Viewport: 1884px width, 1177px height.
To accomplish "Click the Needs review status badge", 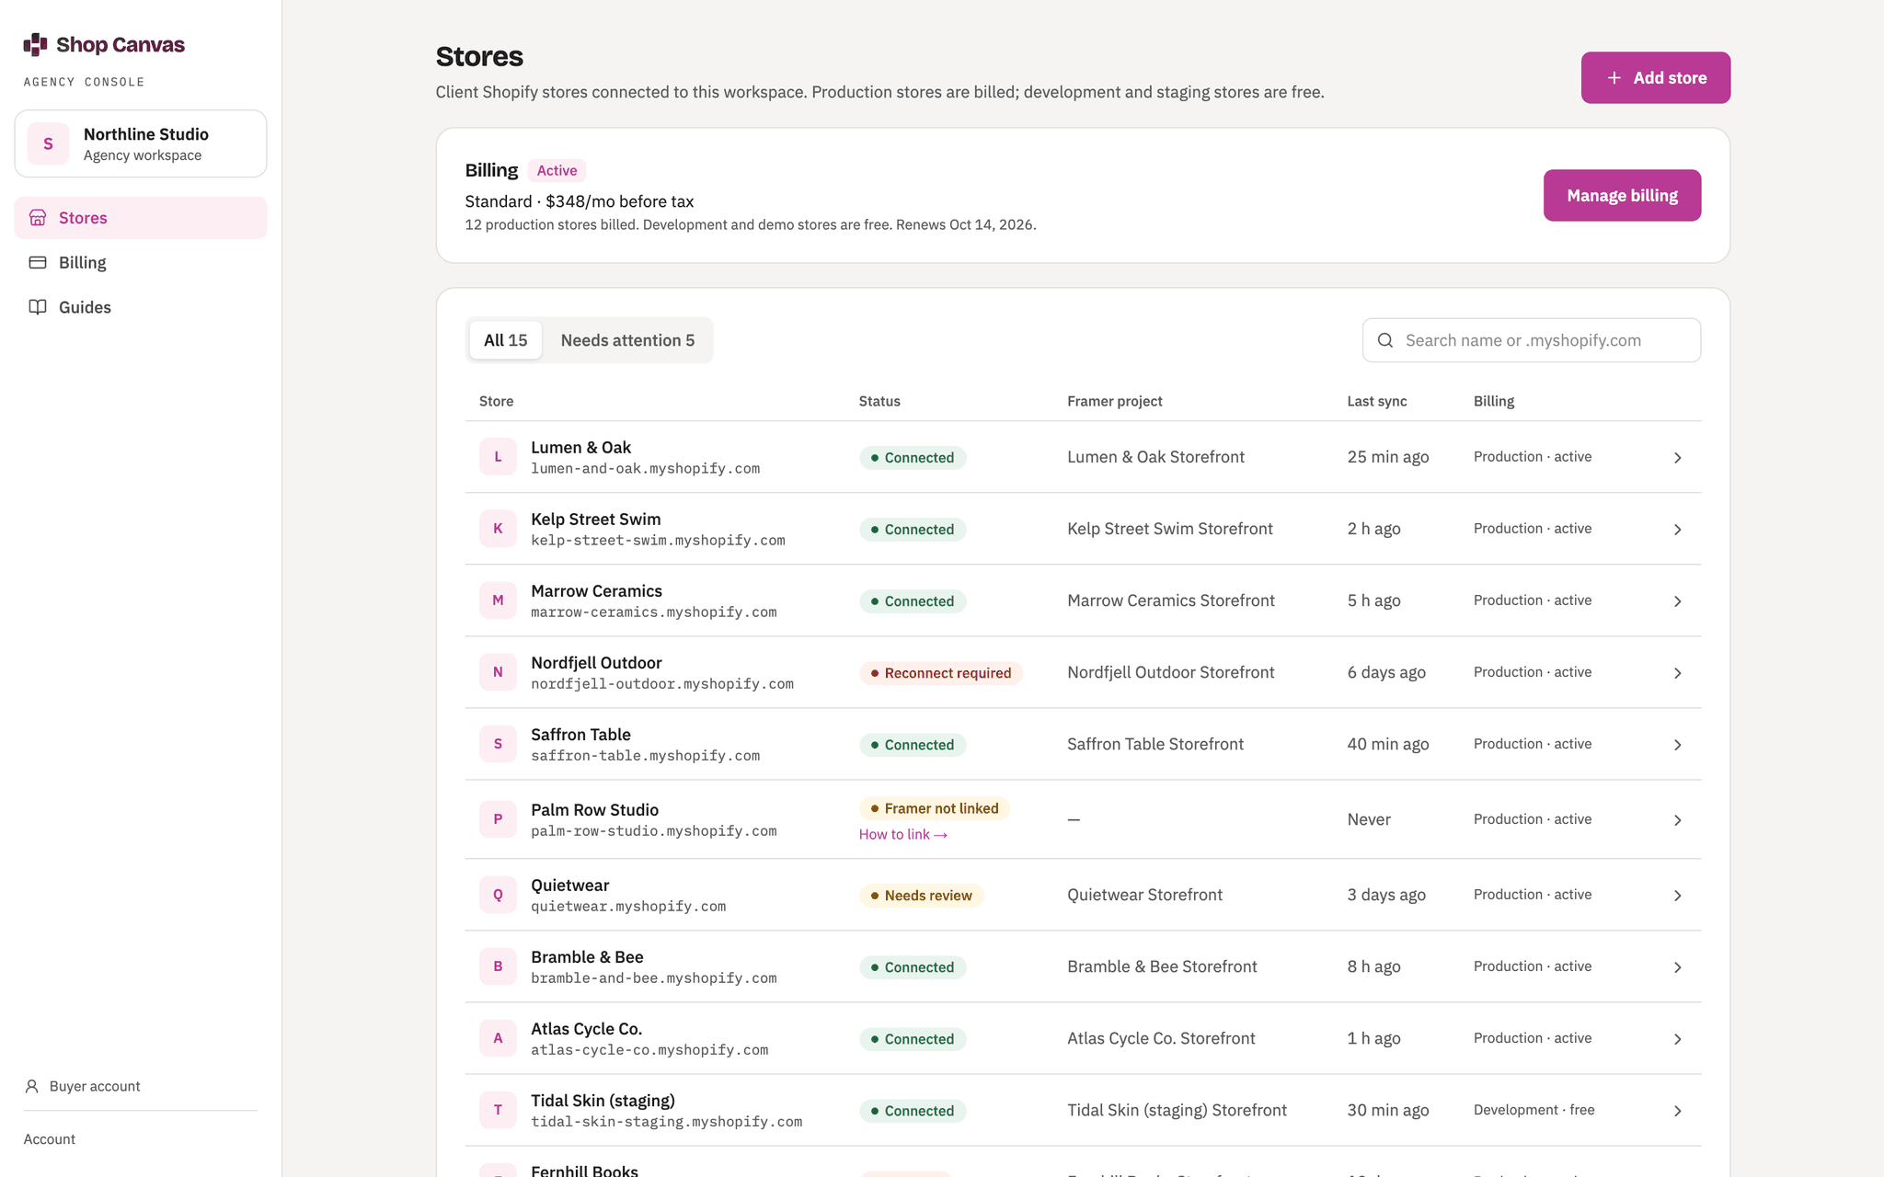I will coord(921,896).
